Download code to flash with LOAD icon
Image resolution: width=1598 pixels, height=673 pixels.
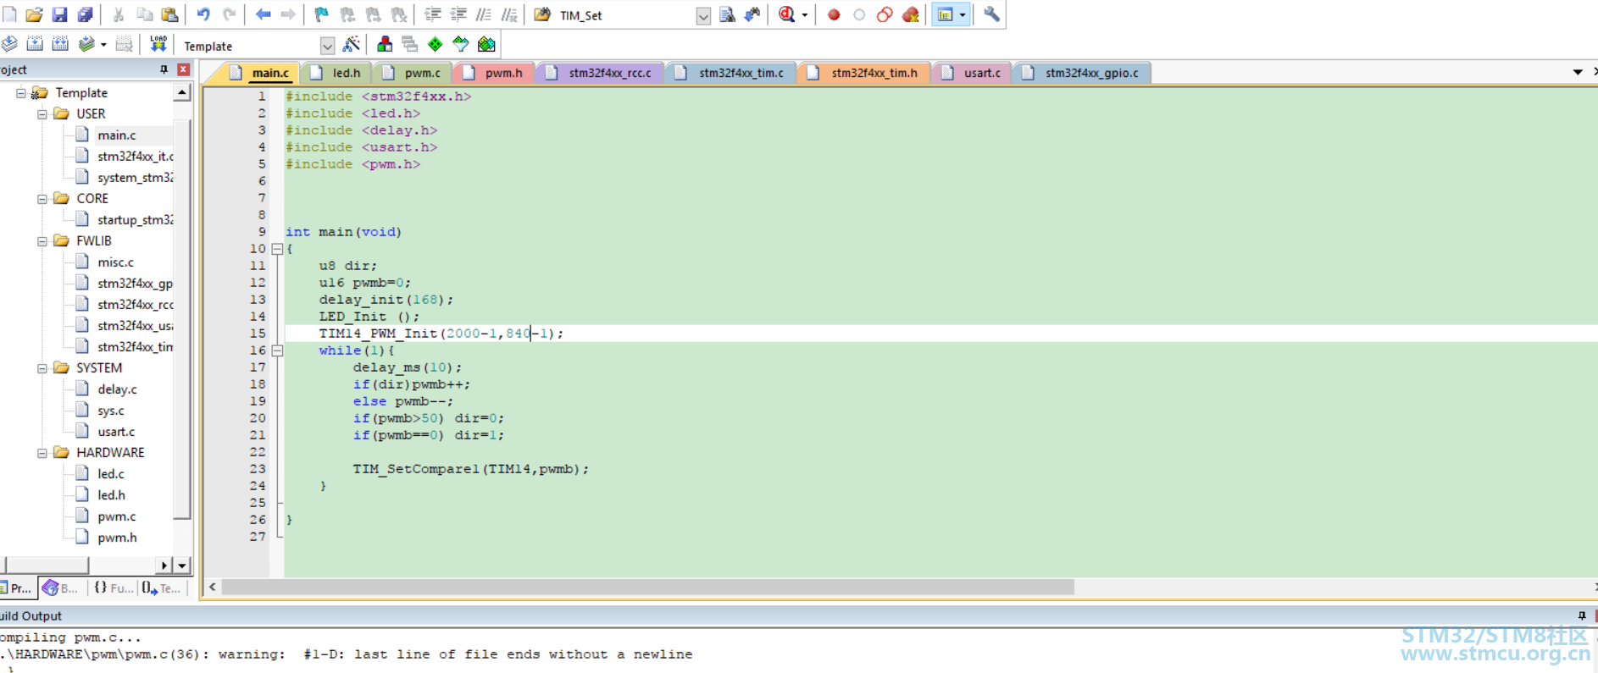(x=158, y=44)
